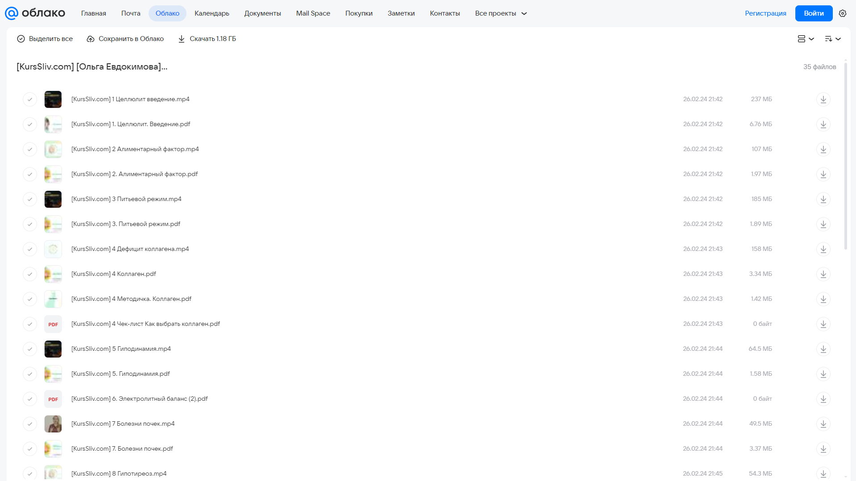The image size is (856, 481).
Task: Tick the checkbox beside 4 Коллаген.pdf
Action: click(30, 274)
